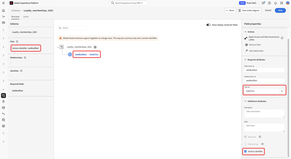Click the Adobe Experience Platform logo
Screen dimensions: 291x159
coord(11,3)
